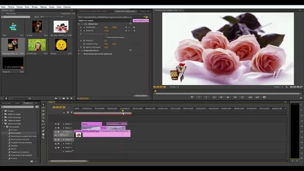Expand the Аудио 2 track
The height and width of the screenshot is (171, 304).
pos(63,143)
